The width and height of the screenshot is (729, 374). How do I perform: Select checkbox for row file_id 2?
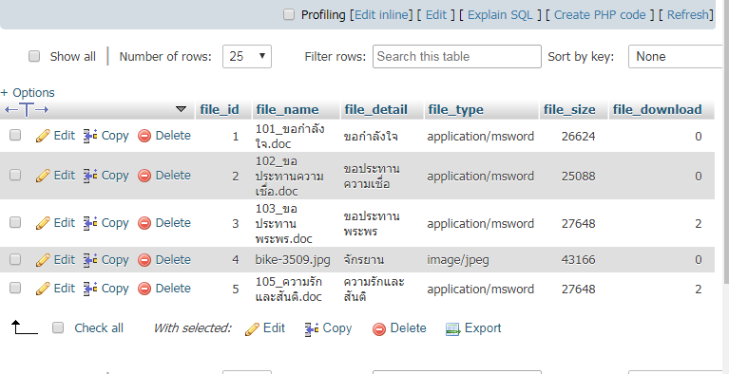pos(15,176)
